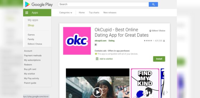
Task: Open My wishlist link
Action: [x=29, y=74]
